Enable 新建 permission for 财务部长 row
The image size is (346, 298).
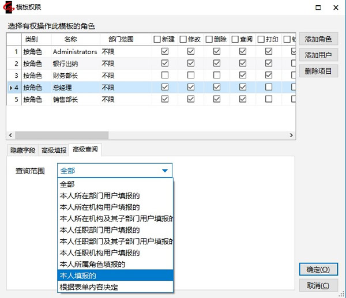click(165, 76)
